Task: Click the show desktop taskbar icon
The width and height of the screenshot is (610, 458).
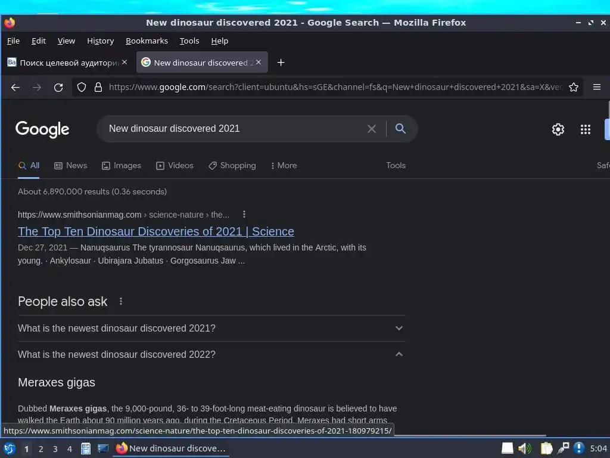Action: tap(103, 448)
